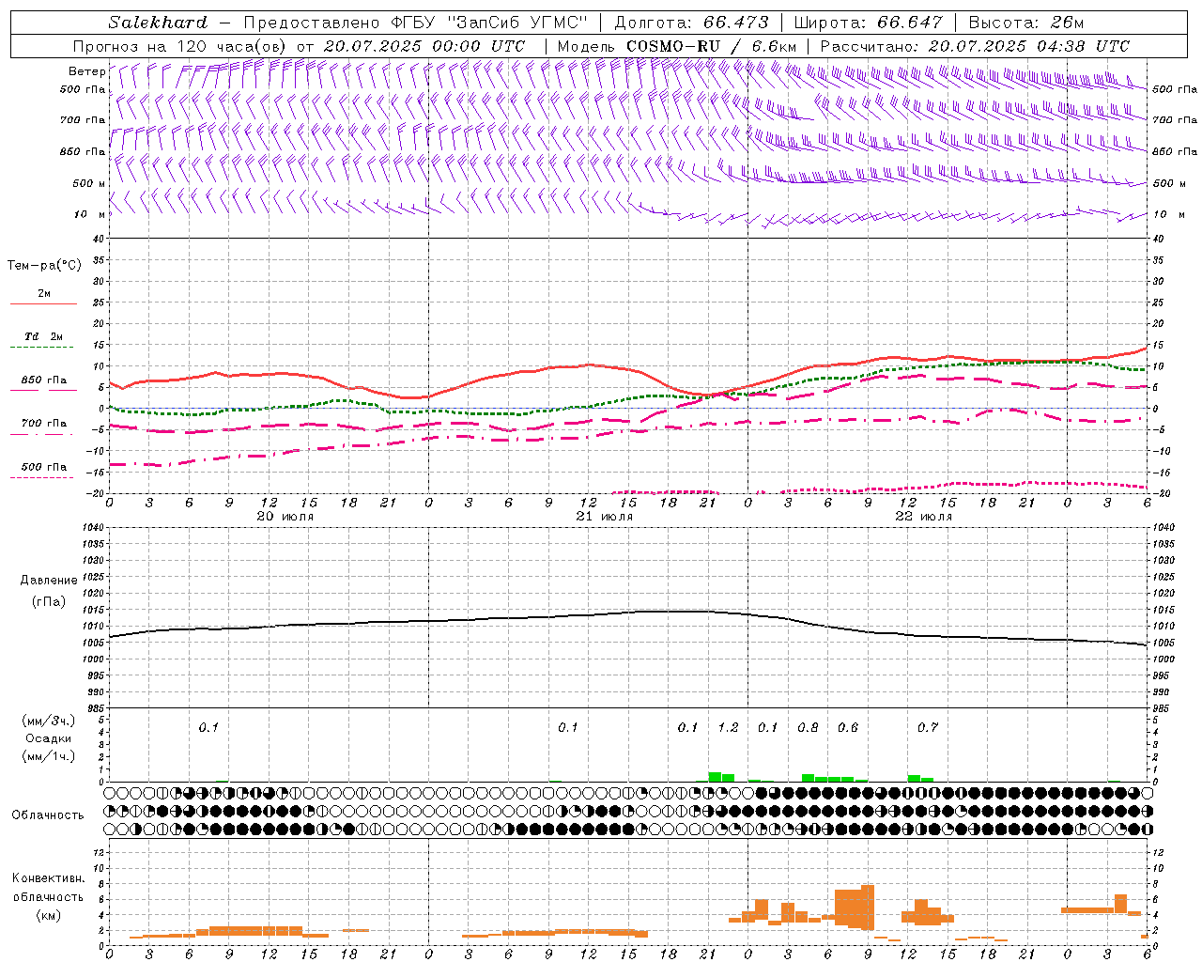Click the "Облачность" cloud cover label
This screenshot has width=1202, height=962.
pos(48,815)
